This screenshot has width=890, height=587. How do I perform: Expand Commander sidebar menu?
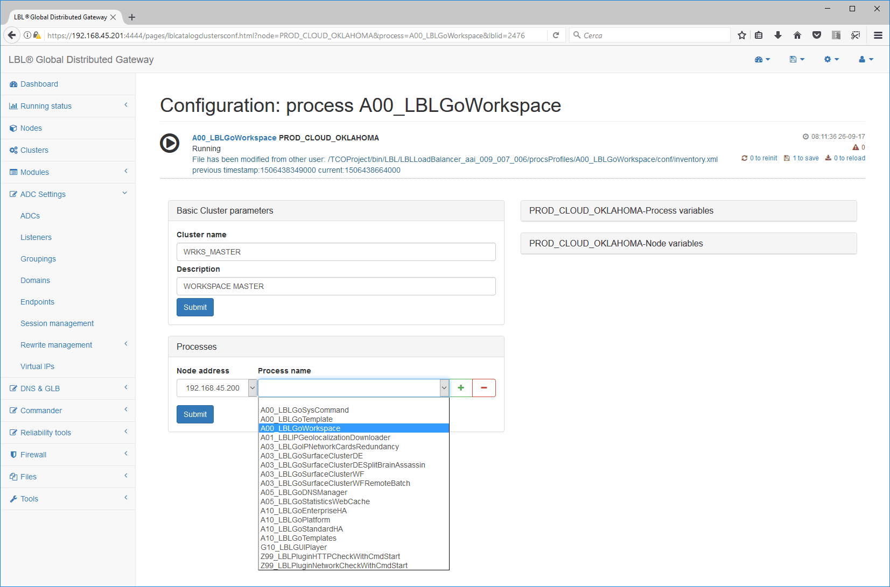pos(68,411)
